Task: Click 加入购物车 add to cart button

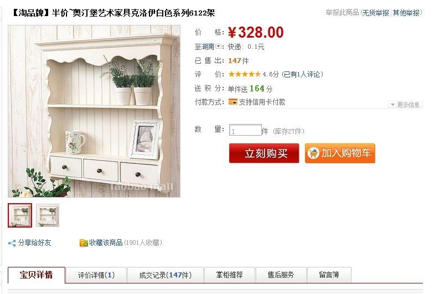Action: point(340,153)
